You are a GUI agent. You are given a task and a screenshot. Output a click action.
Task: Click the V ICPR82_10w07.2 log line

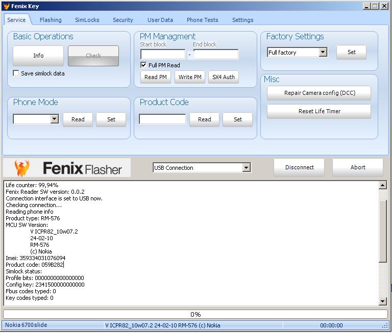click(54, 232)
